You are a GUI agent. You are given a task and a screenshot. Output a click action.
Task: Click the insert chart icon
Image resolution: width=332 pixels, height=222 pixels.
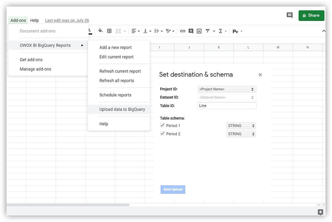199,31
